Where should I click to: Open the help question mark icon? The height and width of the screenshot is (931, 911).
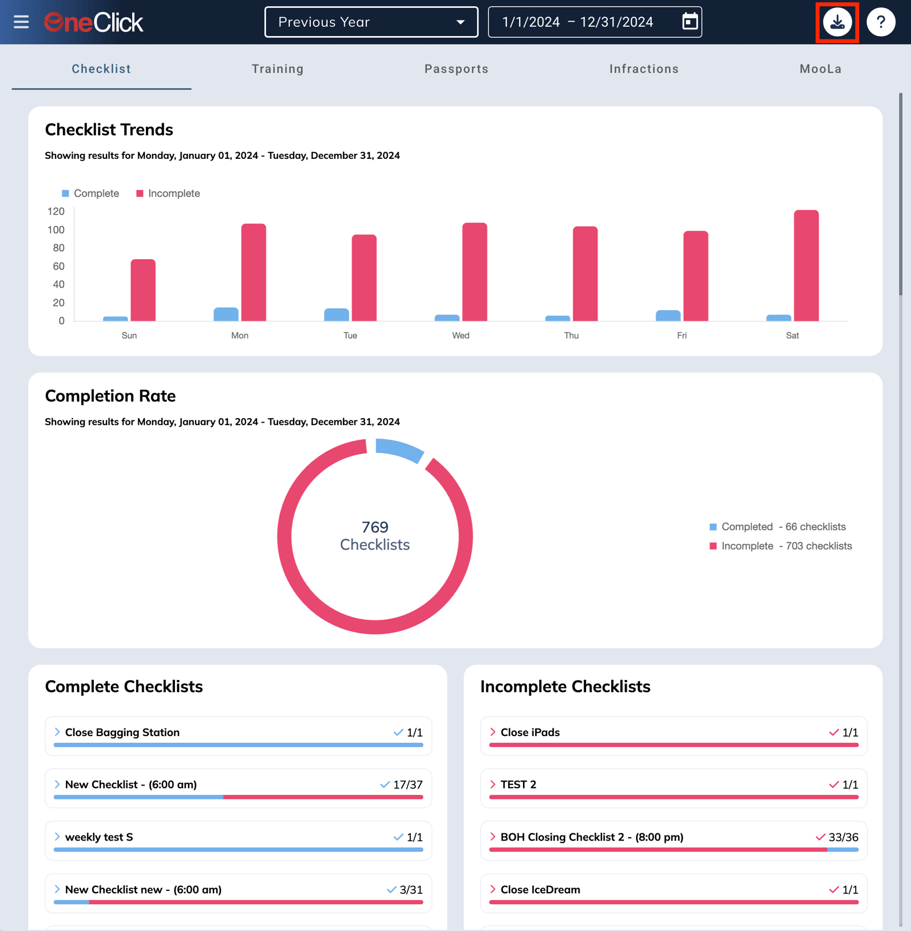pos(880,22)
